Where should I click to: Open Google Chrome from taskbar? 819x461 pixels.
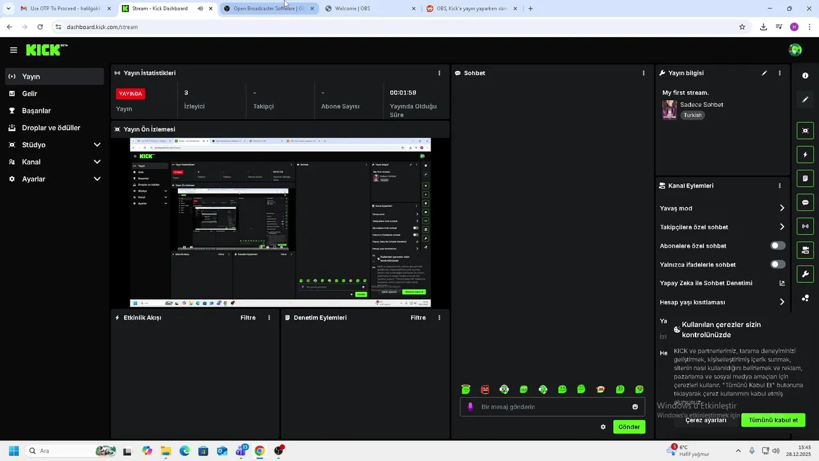(x=259, y=451)
